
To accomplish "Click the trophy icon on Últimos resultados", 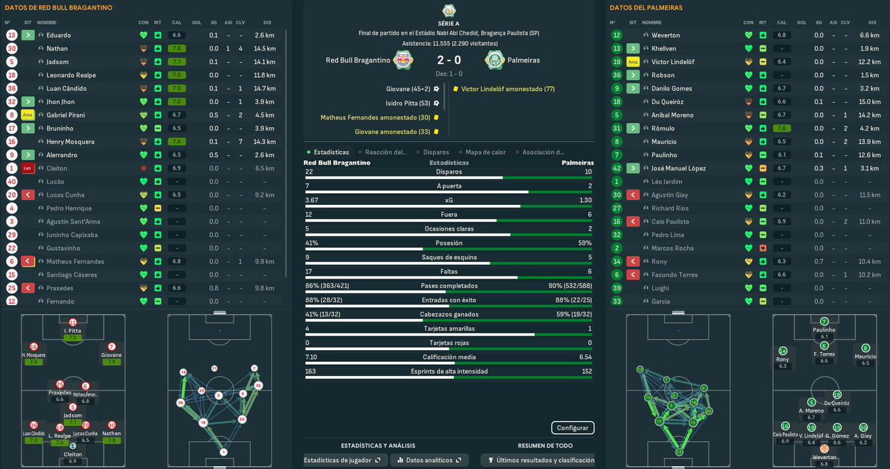I will coord(491,460).
